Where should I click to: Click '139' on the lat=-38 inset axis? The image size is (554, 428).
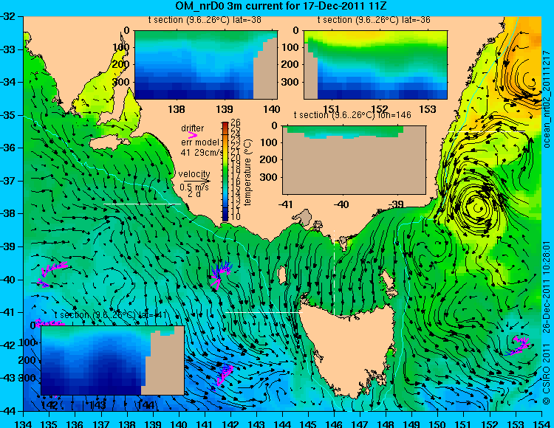click(225, 109)
